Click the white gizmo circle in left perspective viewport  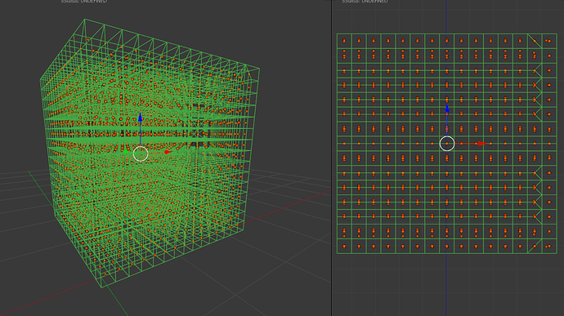pyautogui.click(x=141, y=154)
